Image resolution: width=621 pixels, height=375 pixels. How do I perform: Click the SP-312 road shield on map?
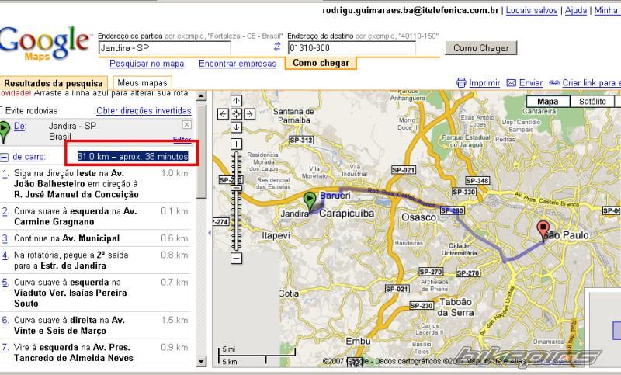(301, 141)
